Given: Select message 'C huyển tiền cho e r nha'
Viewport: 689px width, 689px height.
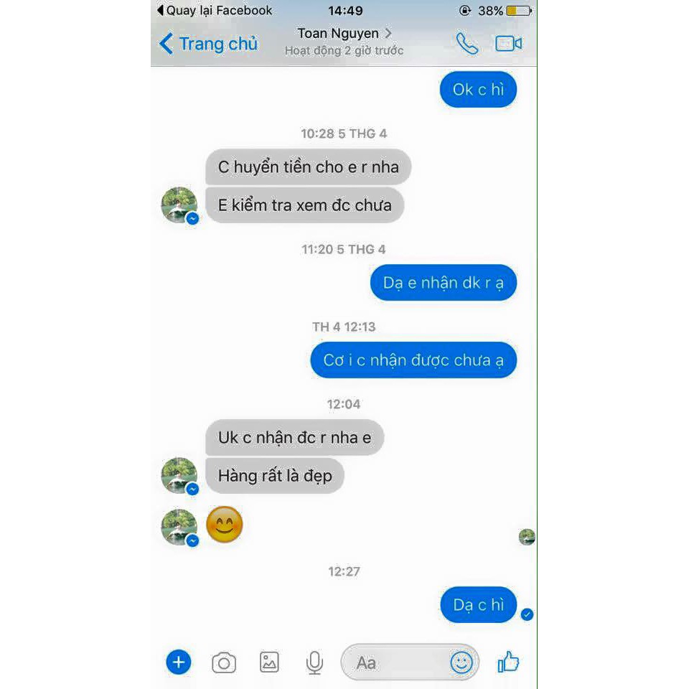Looking at the screenshot, I should (x=308, y=167).
